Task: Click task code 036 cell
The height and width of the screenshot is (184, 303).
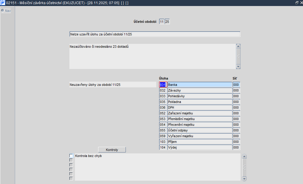Action: click(x=163, y=107)
